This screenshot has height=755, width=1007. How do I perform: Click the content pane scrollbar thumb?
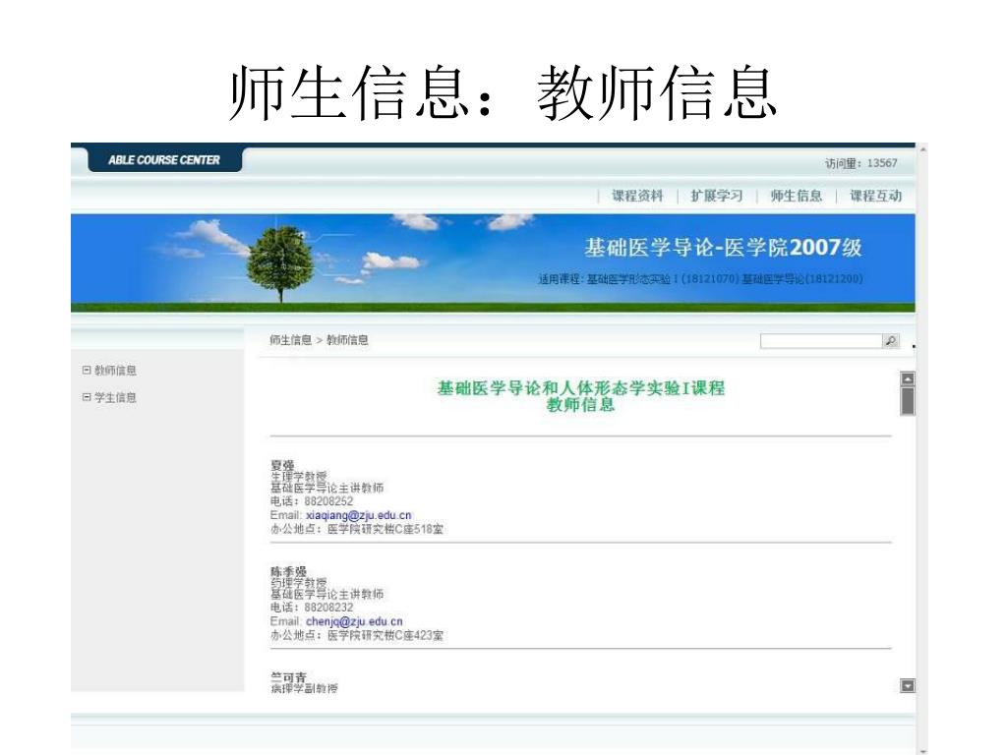908,401
